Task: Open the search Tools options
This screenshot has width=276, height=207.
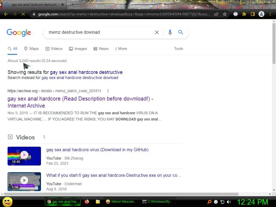Action: point(178,49)
